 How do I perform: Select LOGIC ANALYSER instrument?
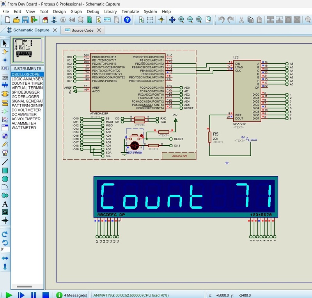pyautogui.click(x=27, y=79)
